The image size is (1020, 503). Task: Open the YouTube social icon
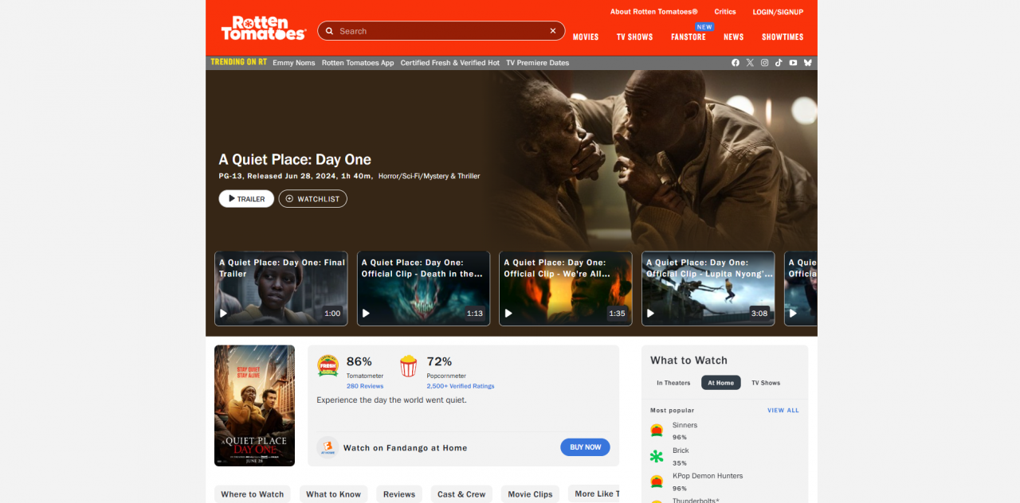[x=793, y=63]
